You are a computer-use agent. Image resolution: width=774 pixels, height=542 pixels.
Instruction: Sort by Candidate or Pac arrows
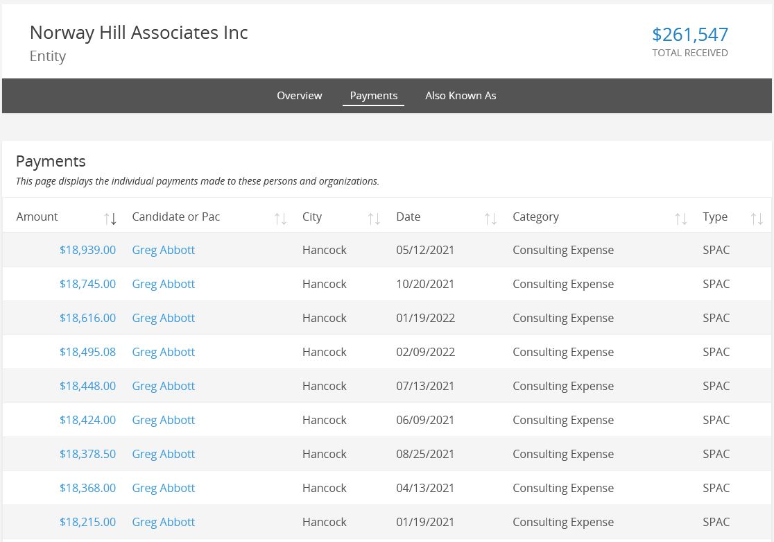click(x=280, y=219)
